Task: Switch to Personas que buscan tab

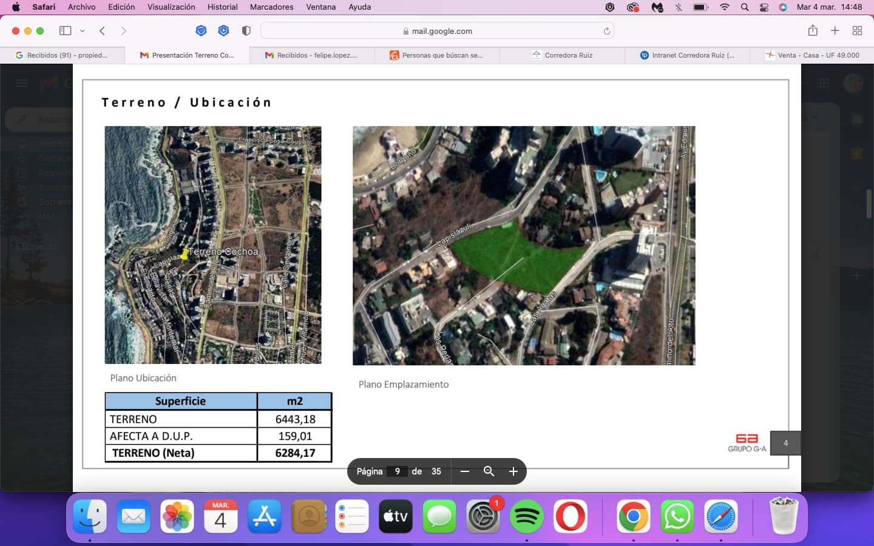Action: [x=437, y=55]
